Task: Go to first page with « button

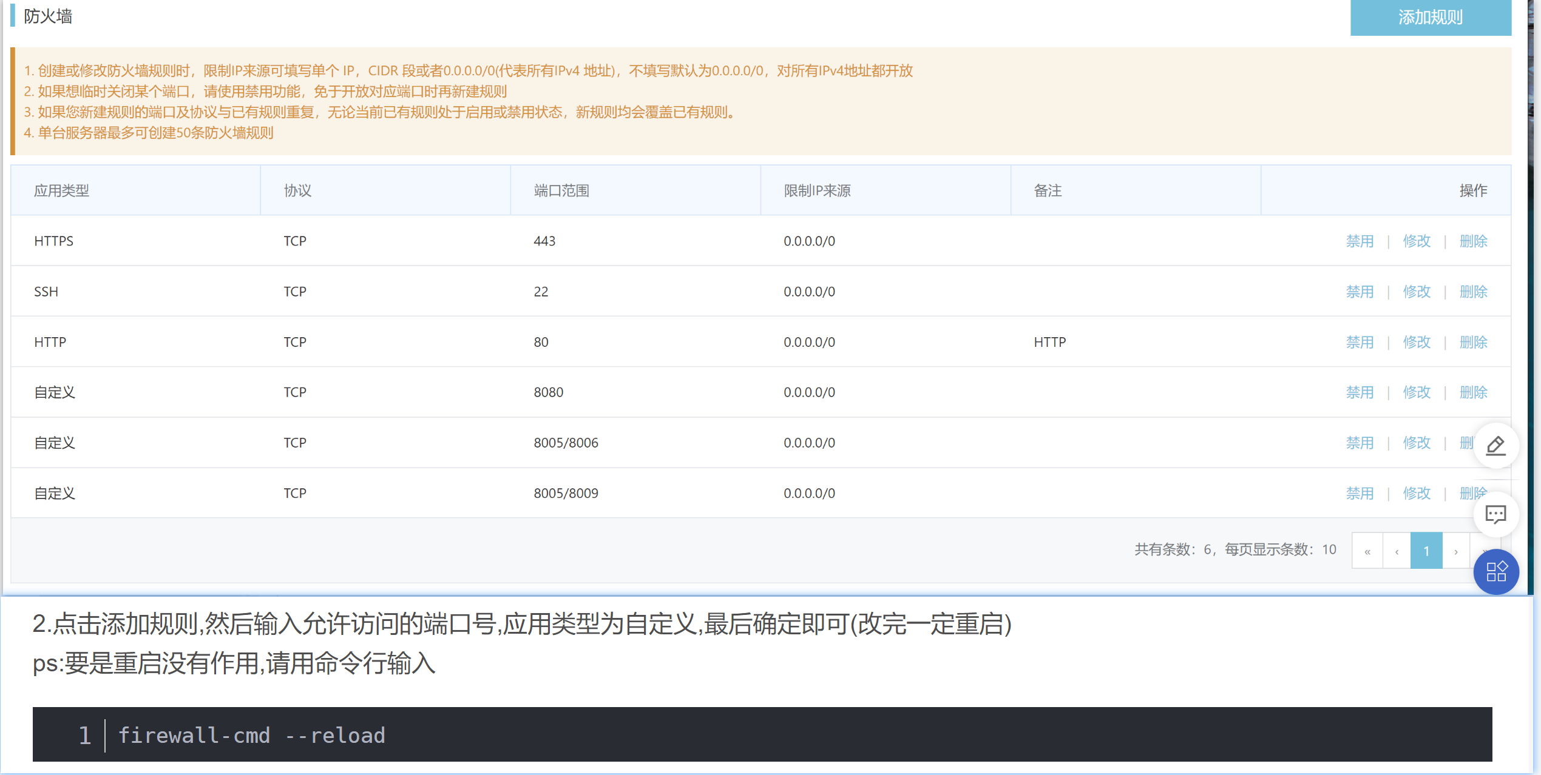Action: point(1367,551)
